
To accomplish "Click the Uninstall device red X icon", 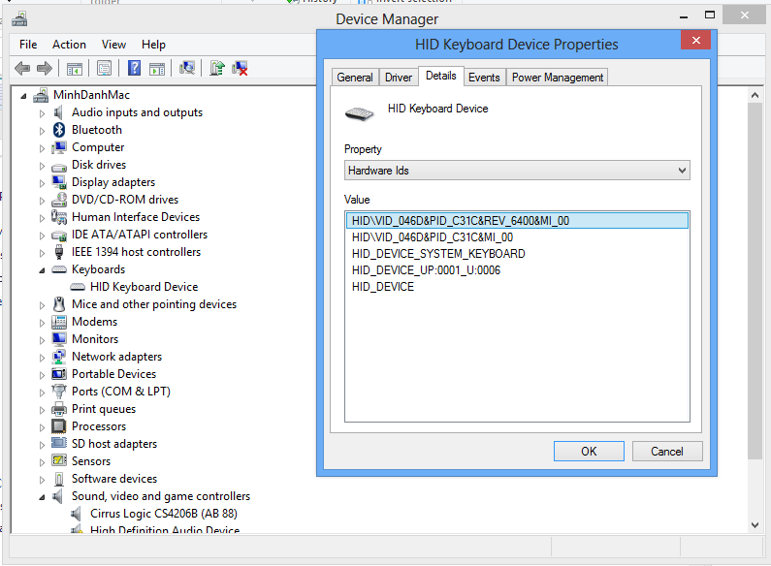I will point(240,68).
